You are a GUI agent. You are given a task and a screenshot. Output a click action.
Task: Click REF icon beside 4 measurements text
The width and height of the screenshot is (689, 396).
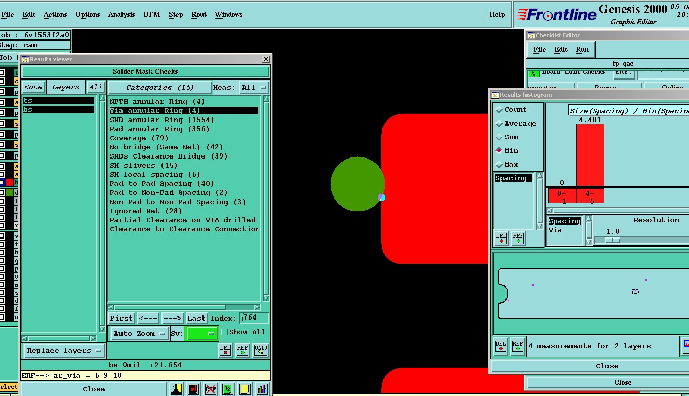(518, 346)
